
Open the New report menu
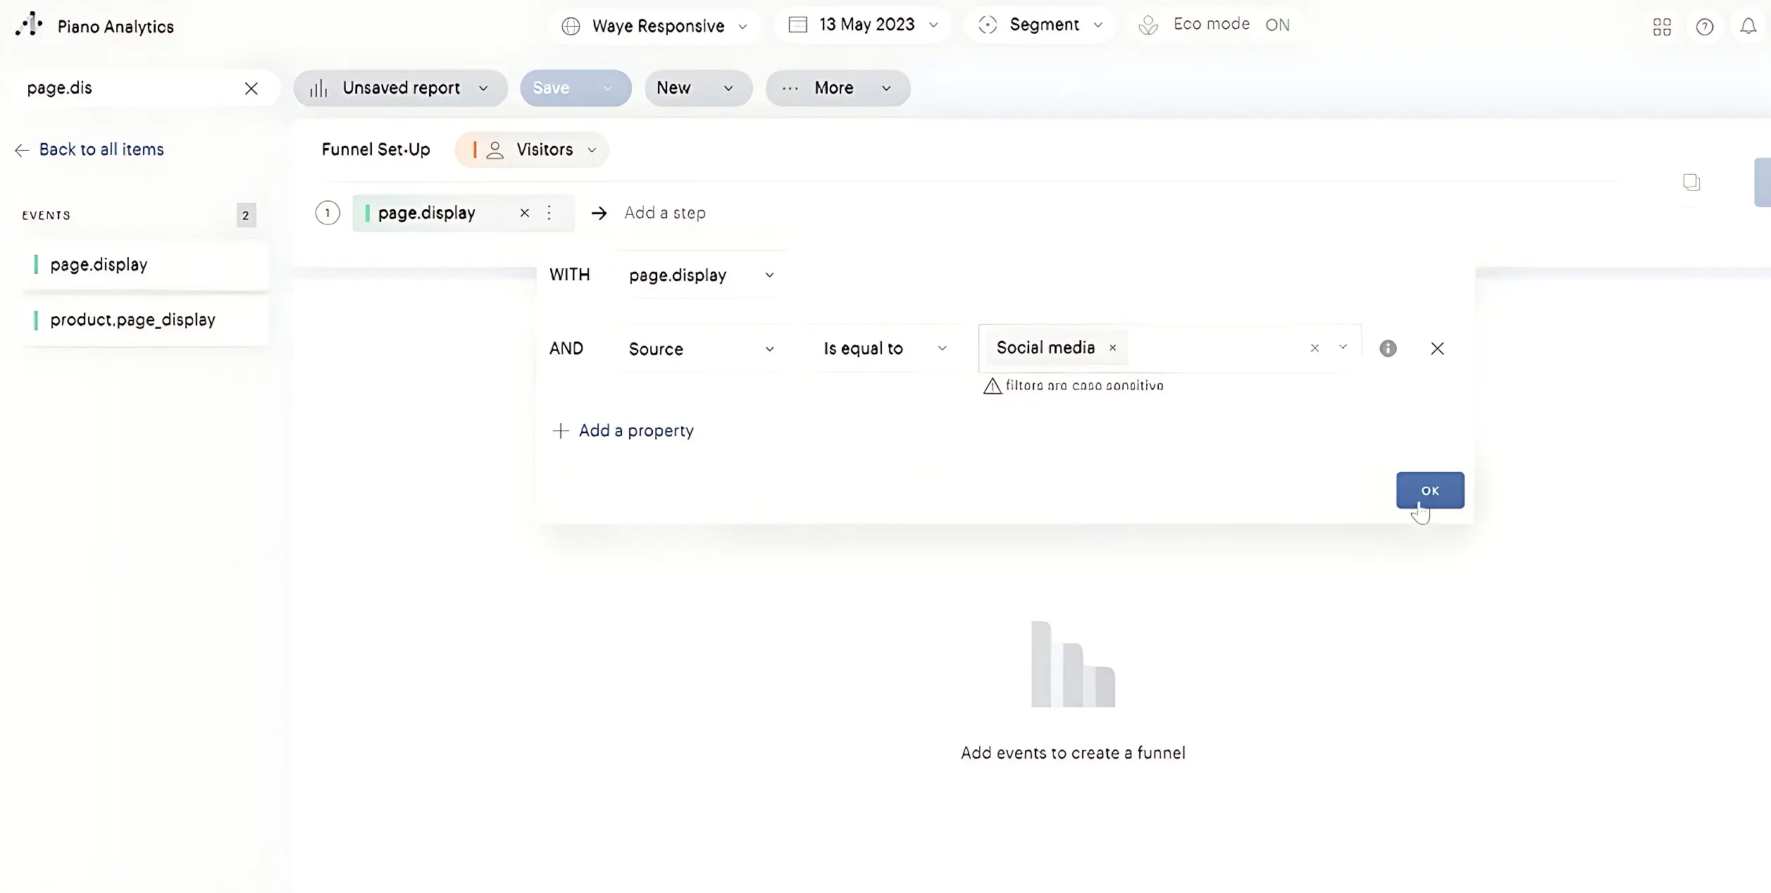696,89
